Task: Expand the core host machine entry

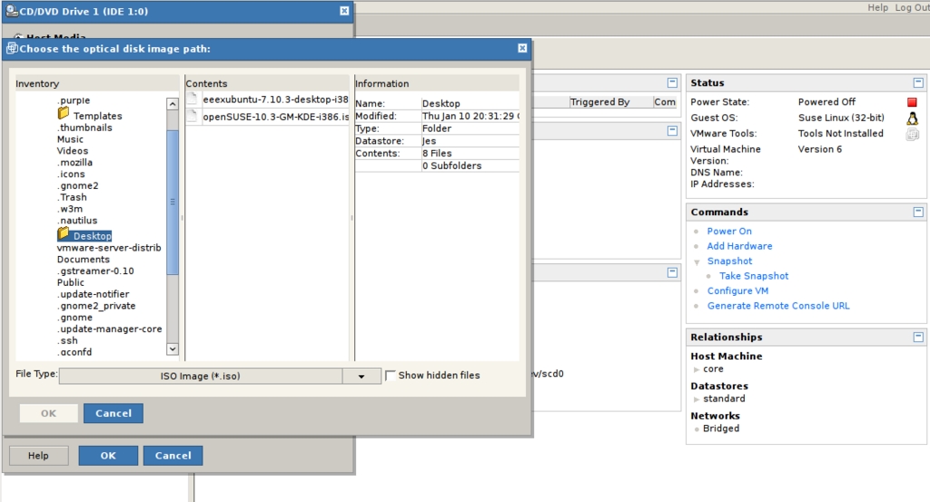Action: [697, 369]
